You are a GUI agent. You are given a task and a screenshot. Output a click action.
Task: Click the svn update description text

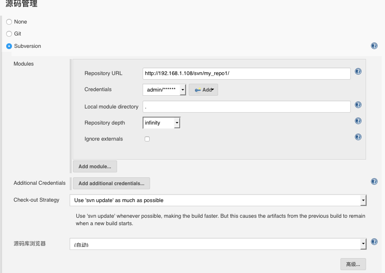point(221,220)
